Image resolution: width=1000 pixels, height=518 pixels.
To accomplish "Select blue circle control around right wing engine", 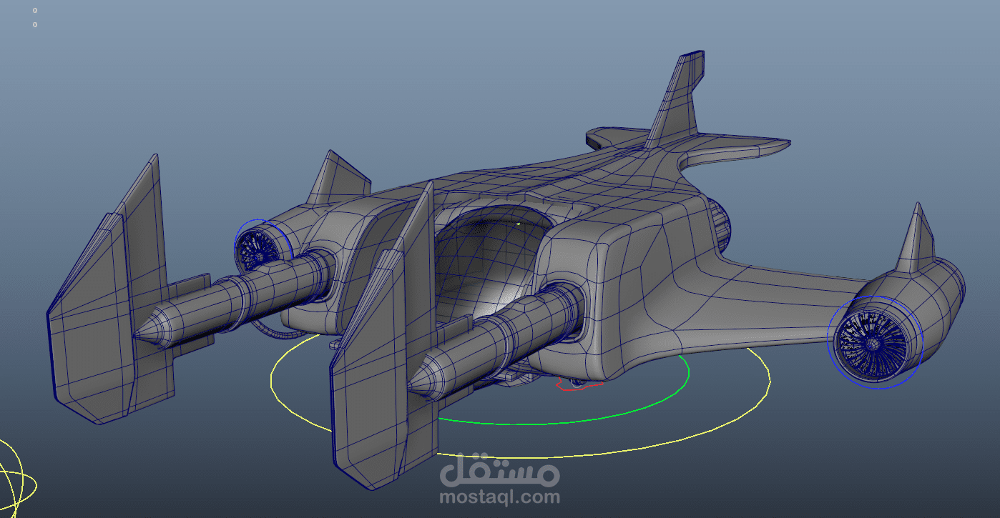I will click(x=874, y=343).
